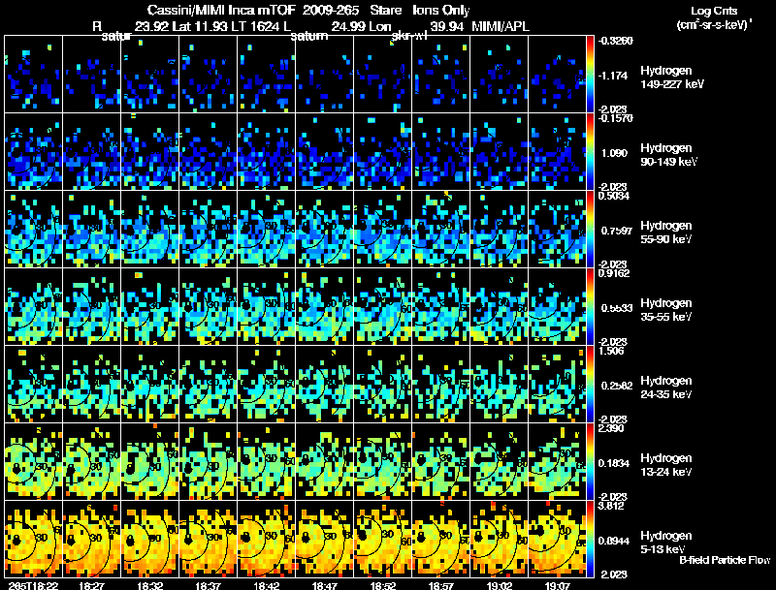Open the Hydrogen 35-55 keV panel at 18:42
776x590 pixels.
click(x=266, y=307)
